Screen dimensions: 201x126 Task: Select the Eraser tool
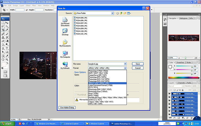click(3, 41)
